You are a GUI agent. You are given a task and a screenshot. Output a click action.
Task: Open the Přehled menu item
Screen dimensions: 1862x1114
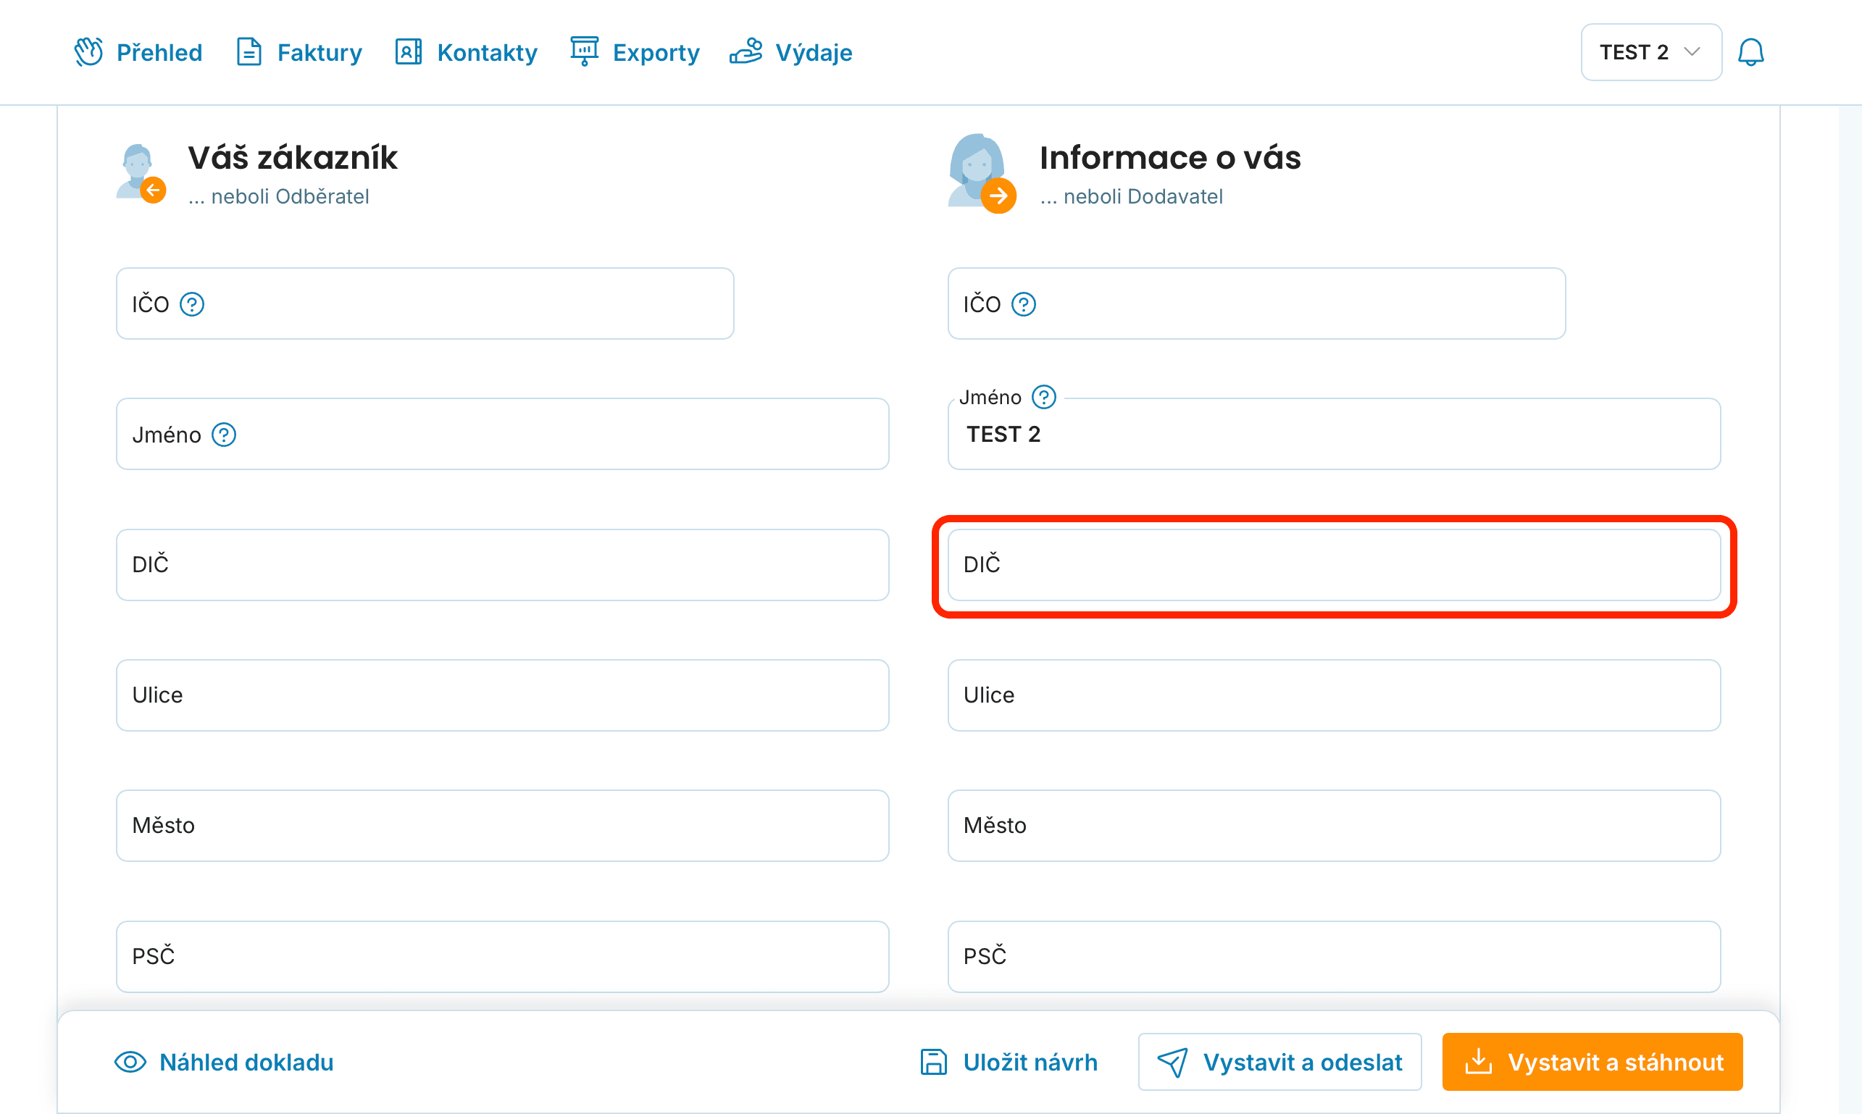click(x=138, y=52)
